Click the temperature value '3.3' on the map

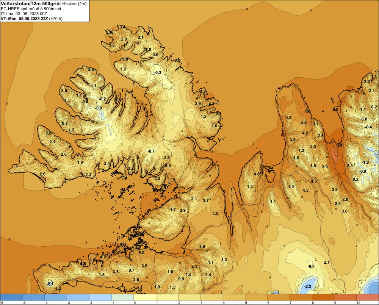pyautogui.click(x=109, y=32)
